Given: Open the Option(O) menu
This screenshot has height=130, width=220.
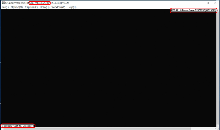Looking at the screenshot, I should pyautogui.click(x=17, y=7).
